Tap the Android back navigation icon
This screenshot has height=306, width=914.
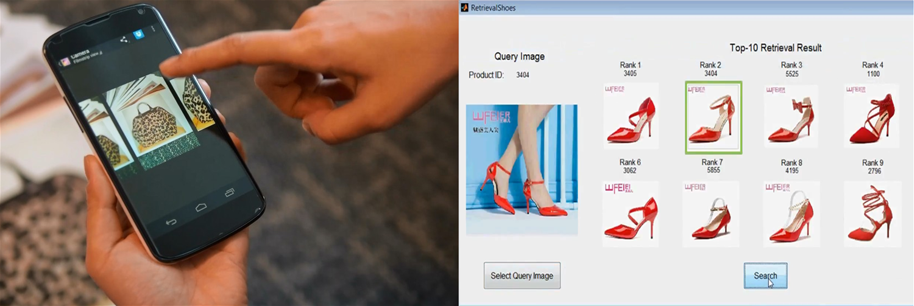click(172, 221)
